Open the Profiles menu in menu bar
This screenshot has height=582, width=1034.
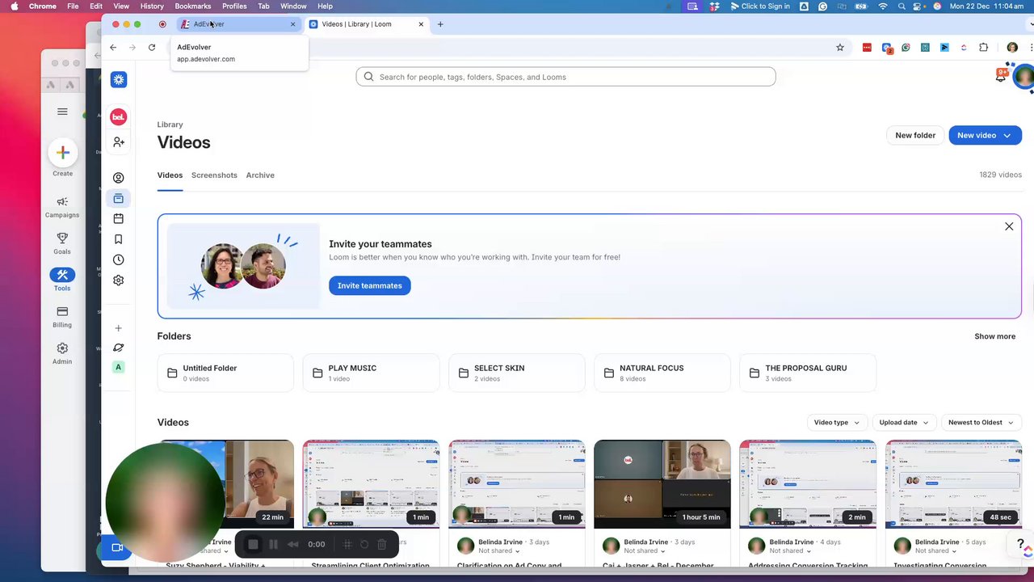pos(234,6)
